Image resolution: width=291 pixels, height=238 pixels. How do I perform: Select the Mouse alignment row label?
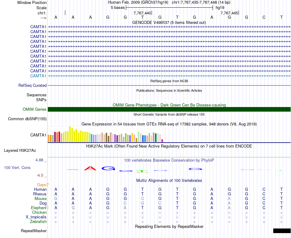pyautogui.click(x=40, y=199)
